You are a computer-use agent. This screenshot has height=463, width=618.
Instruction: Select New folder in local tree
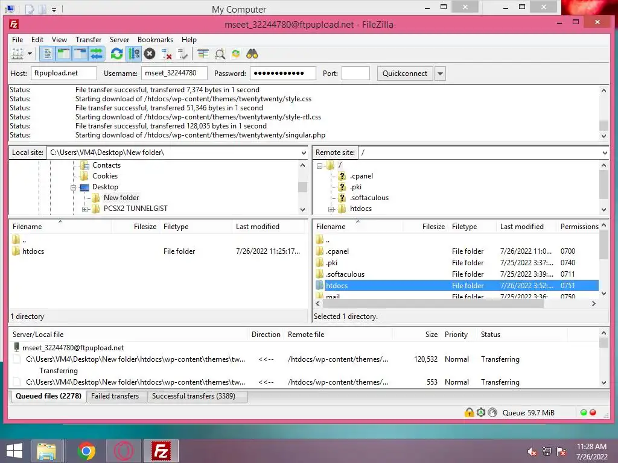coord(121,198)
